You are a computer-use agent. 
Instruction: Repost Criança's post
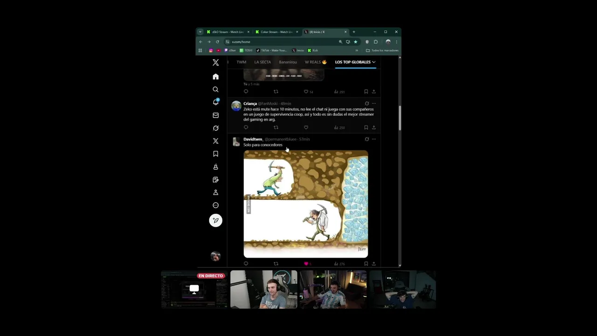(x=276, y=127)
